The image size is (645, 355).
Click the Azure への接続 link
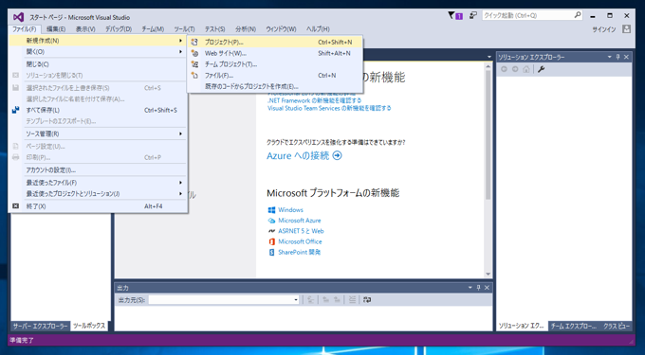tap(298, 155)
